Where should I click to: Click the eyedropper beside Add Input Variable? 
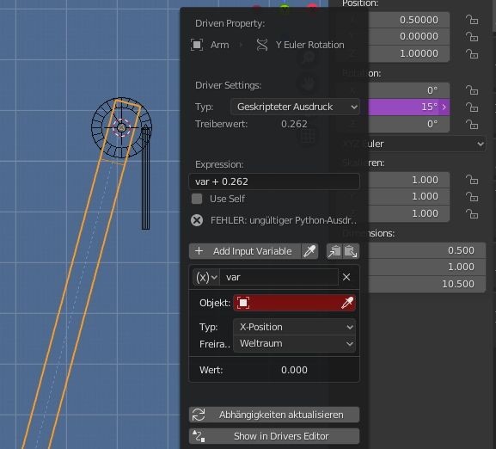pyautogui.click(x=309, y=251)
